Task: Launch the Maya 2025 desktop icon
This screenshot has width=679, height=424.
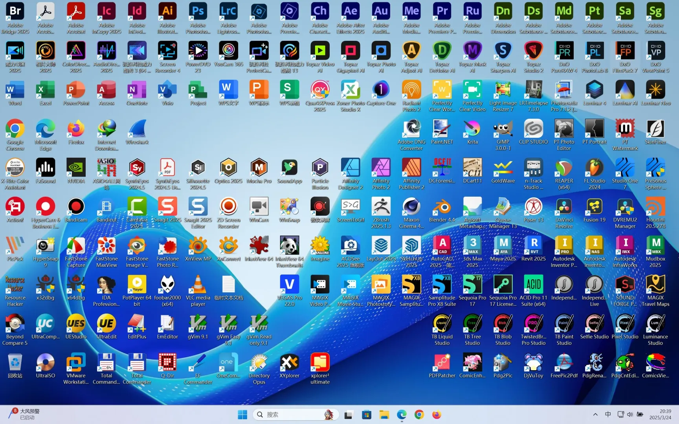Action: point(503,249)
